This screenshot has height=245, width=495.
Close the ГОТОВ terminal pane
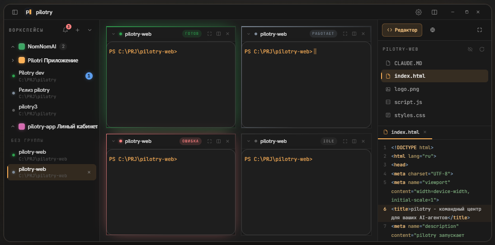228,34
